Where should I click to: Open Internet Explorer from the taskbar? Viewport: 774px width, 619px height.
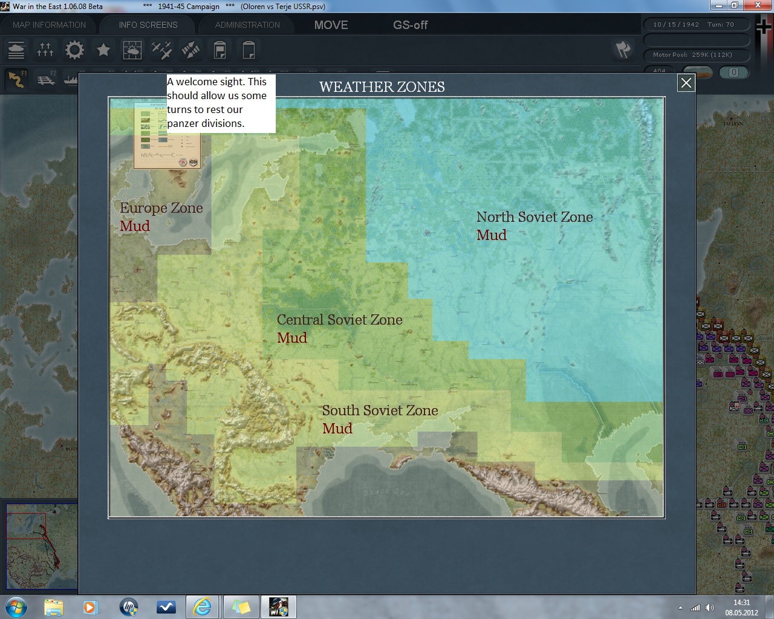pos(203,606)
